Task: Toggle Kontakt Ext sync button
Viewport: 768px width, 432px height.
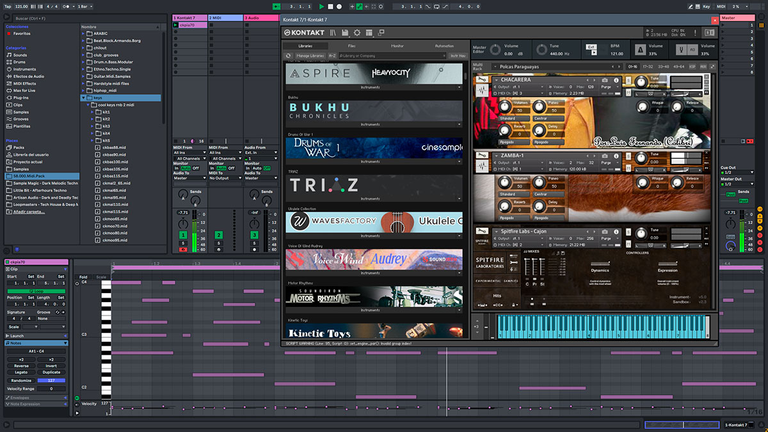Action: click(592, 47)
